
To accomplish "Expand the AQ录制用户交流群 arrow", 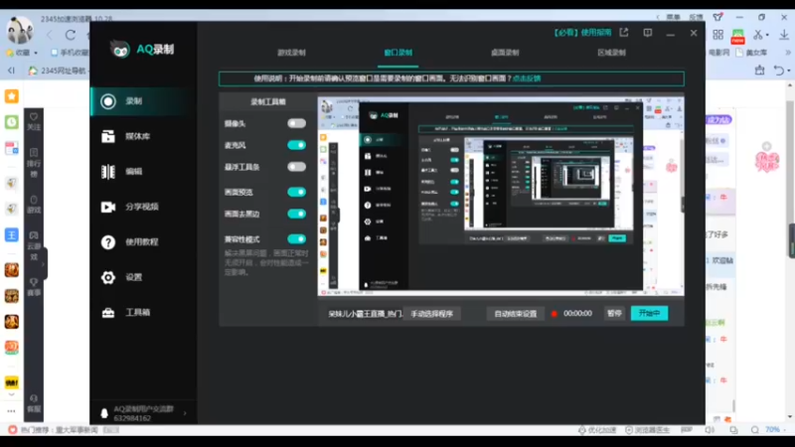I will coord(185,413).
